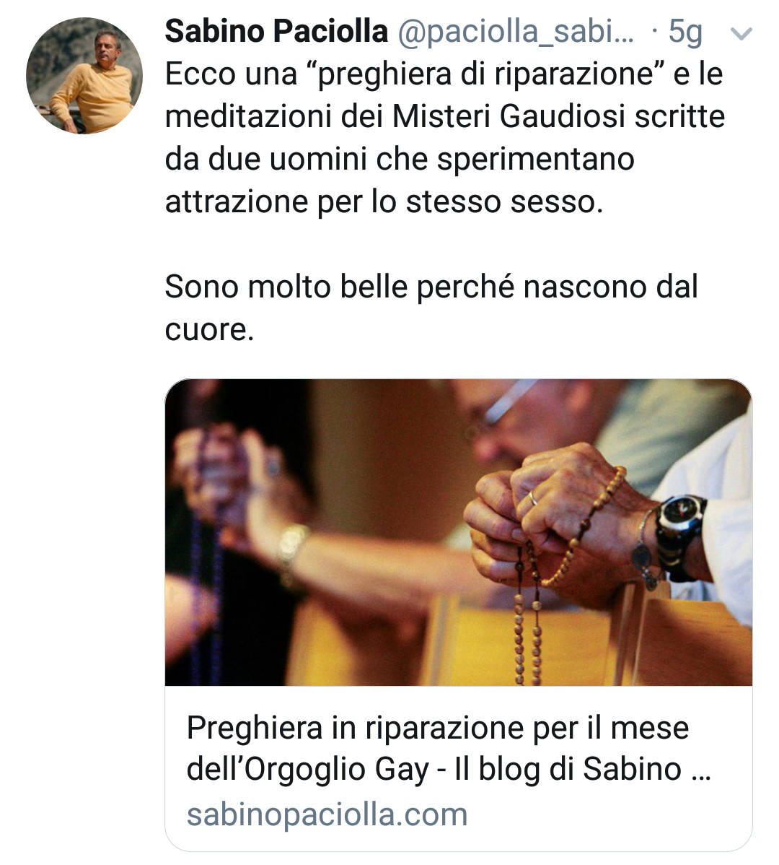
Task: Click the 'Preghiera in riparazione' card title
Action: pyautogui.click(x=437, y=727)
